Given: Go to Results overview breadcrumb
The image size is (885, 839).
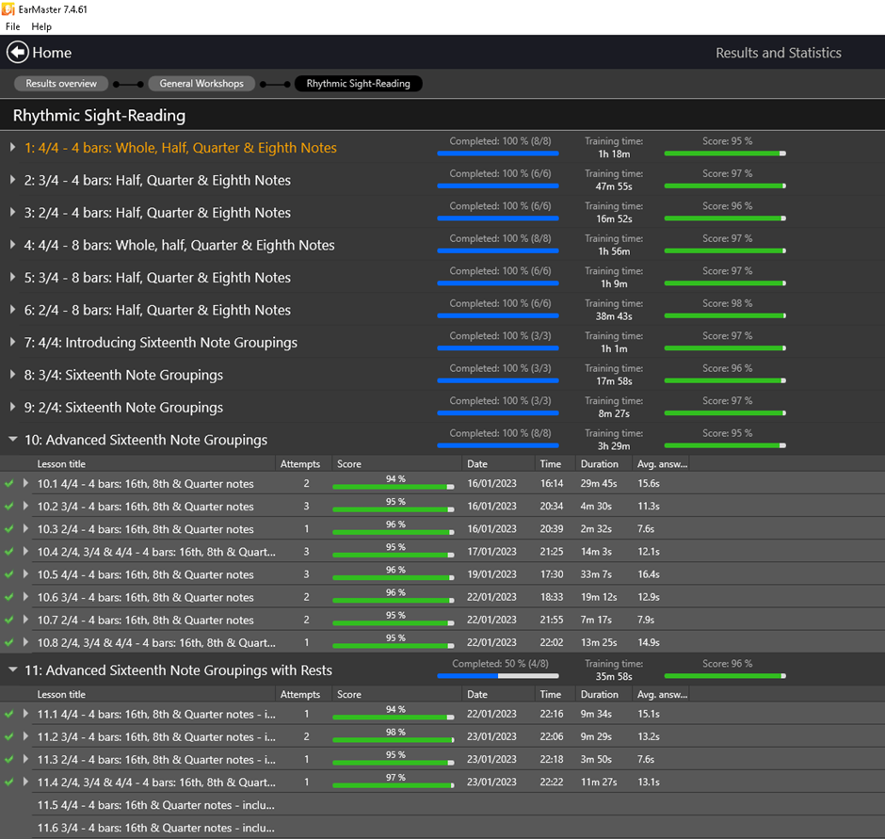Looking at the screenshot, I should coord(61,84).
